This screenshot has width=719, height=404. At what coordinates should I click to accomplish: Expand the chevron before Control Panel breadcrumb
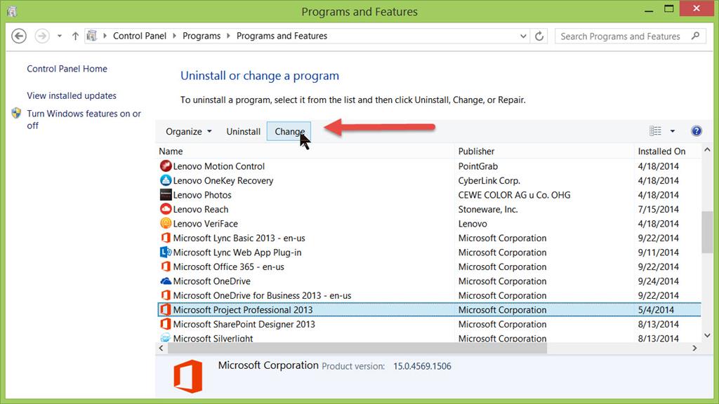tap(105, 36)
